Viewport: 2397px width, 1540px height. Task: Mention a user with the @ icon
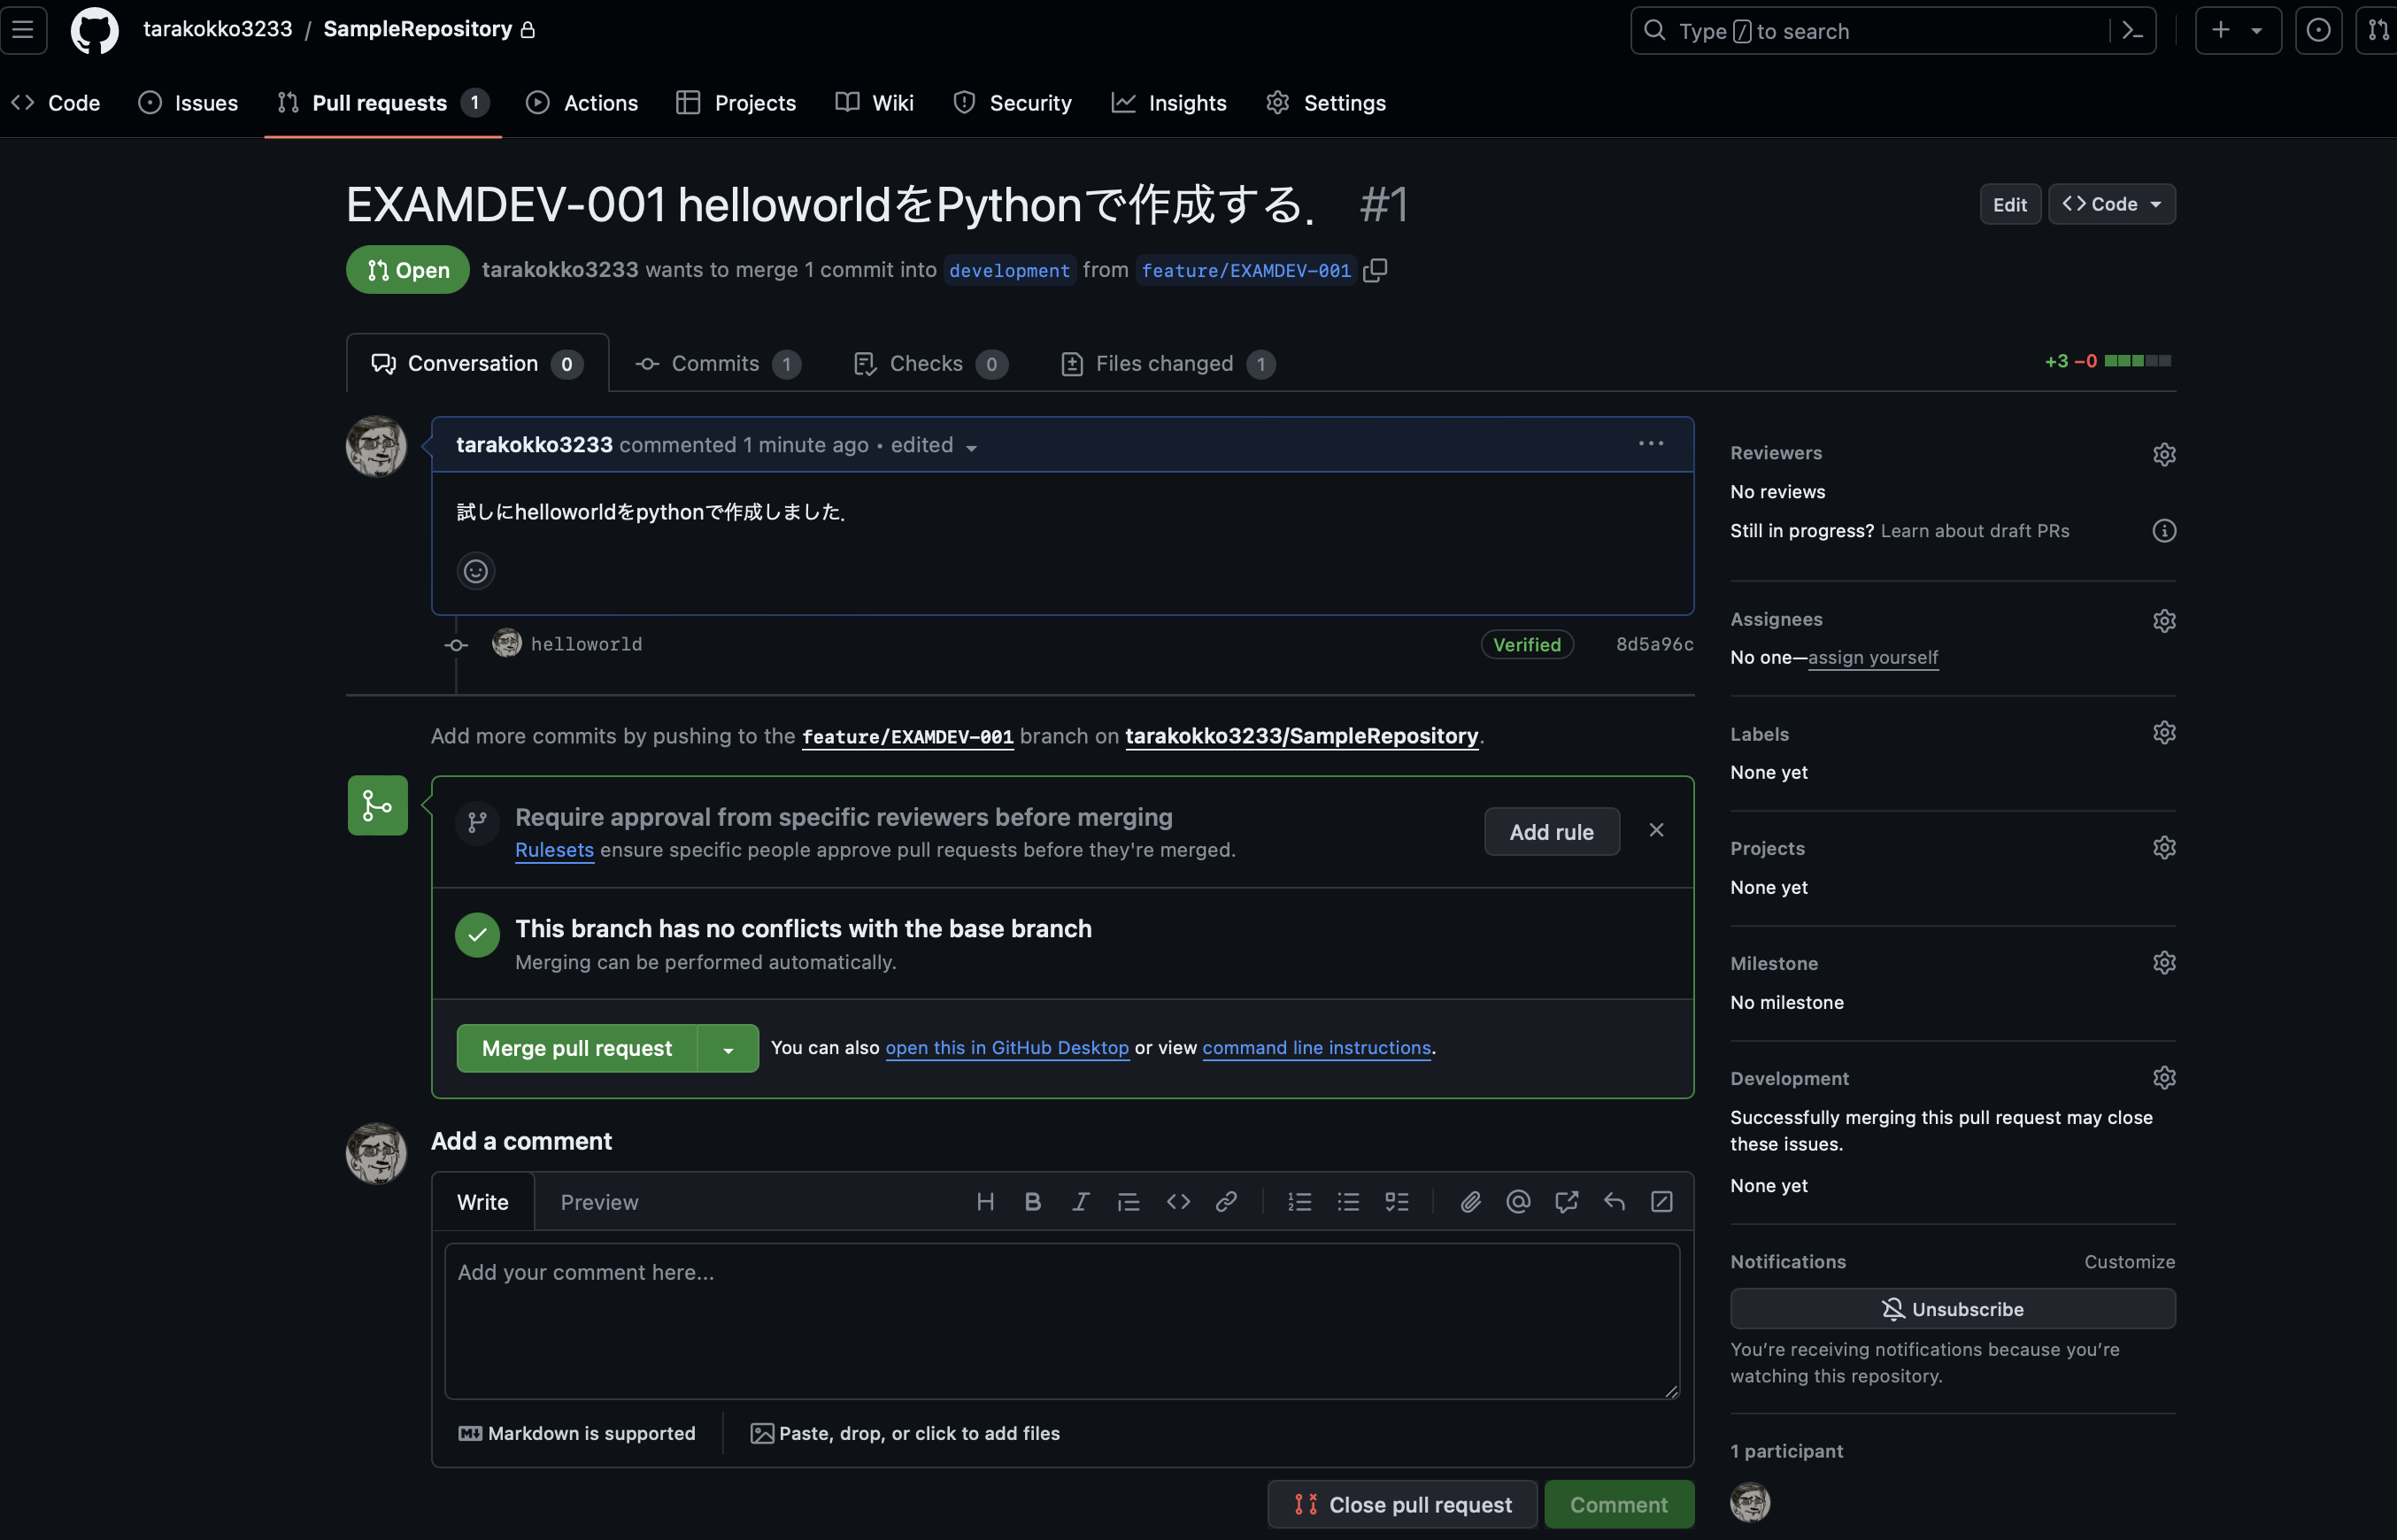point(1517,1201)
